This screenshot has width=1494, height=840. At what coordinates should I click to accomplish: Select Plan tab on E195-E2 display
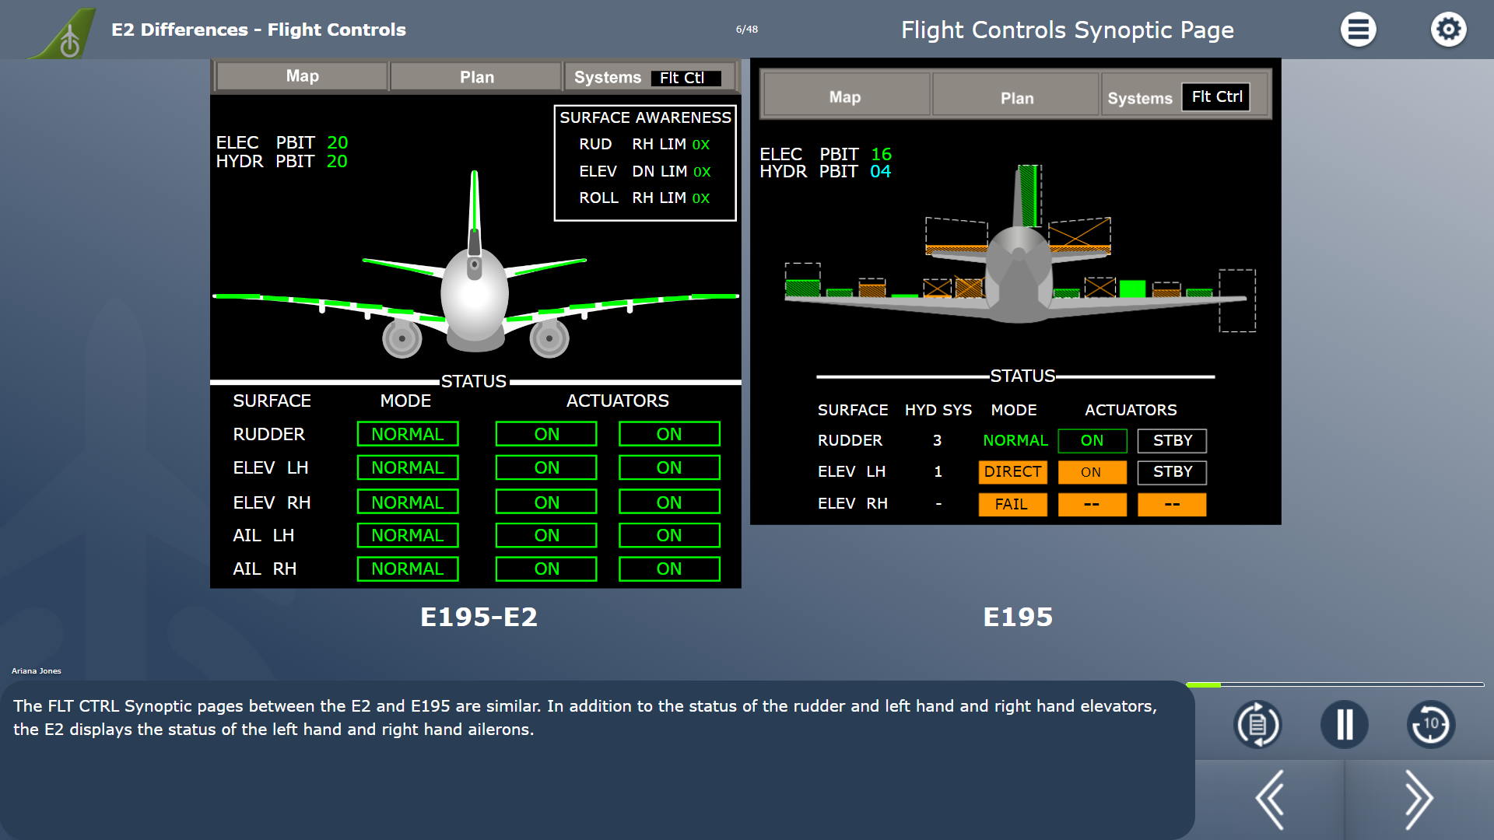(476, 77)
